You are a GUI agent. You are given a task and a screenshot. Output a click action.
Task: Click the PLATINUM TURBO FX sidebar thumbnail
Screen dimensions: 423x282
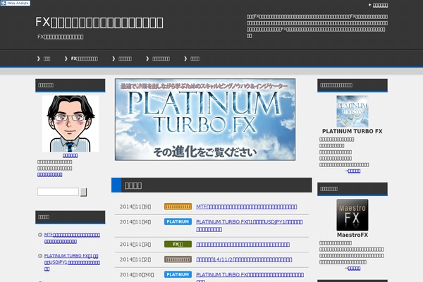coord(352,111)
